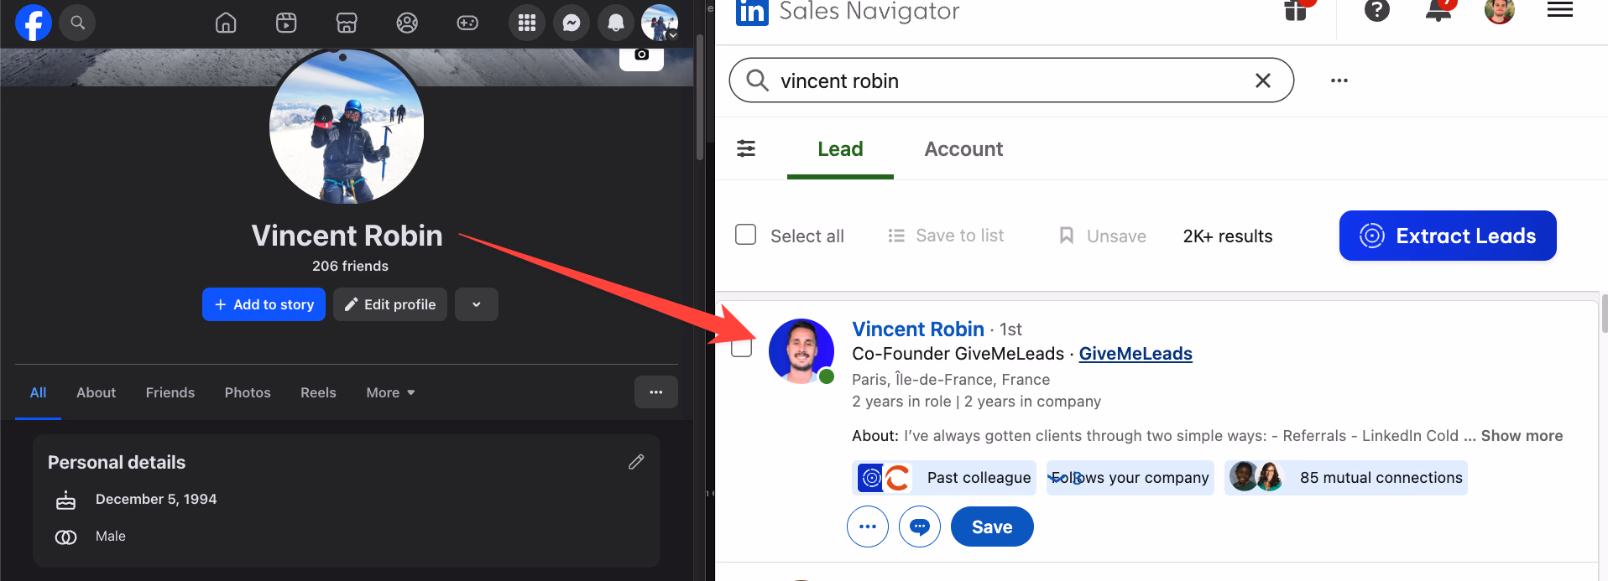Click the Extract Leads button
The image size is (1608, 581).
click(1448, 236)
